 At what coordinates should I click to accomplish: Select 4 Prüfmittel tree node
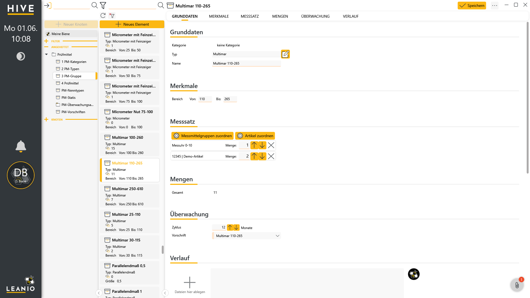75,83
